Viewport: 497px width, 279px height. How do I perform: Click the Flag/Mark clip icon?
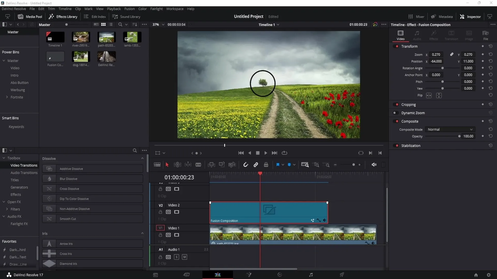(x=278, y=165)
